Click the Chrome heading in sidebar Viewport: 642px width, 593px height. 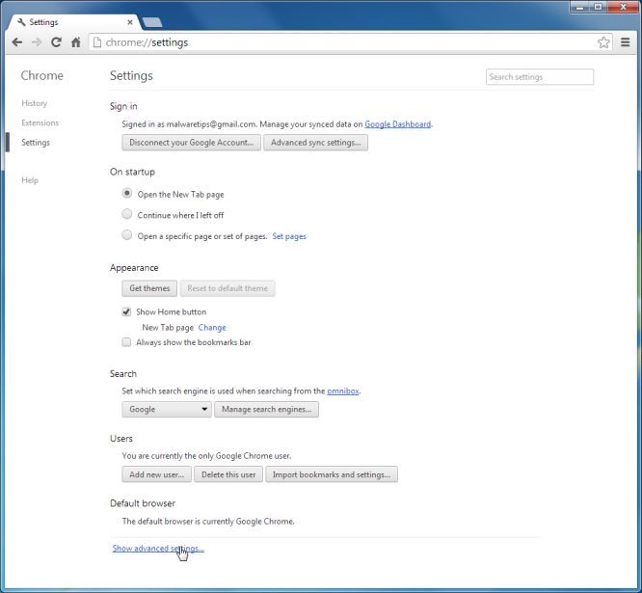42,76
